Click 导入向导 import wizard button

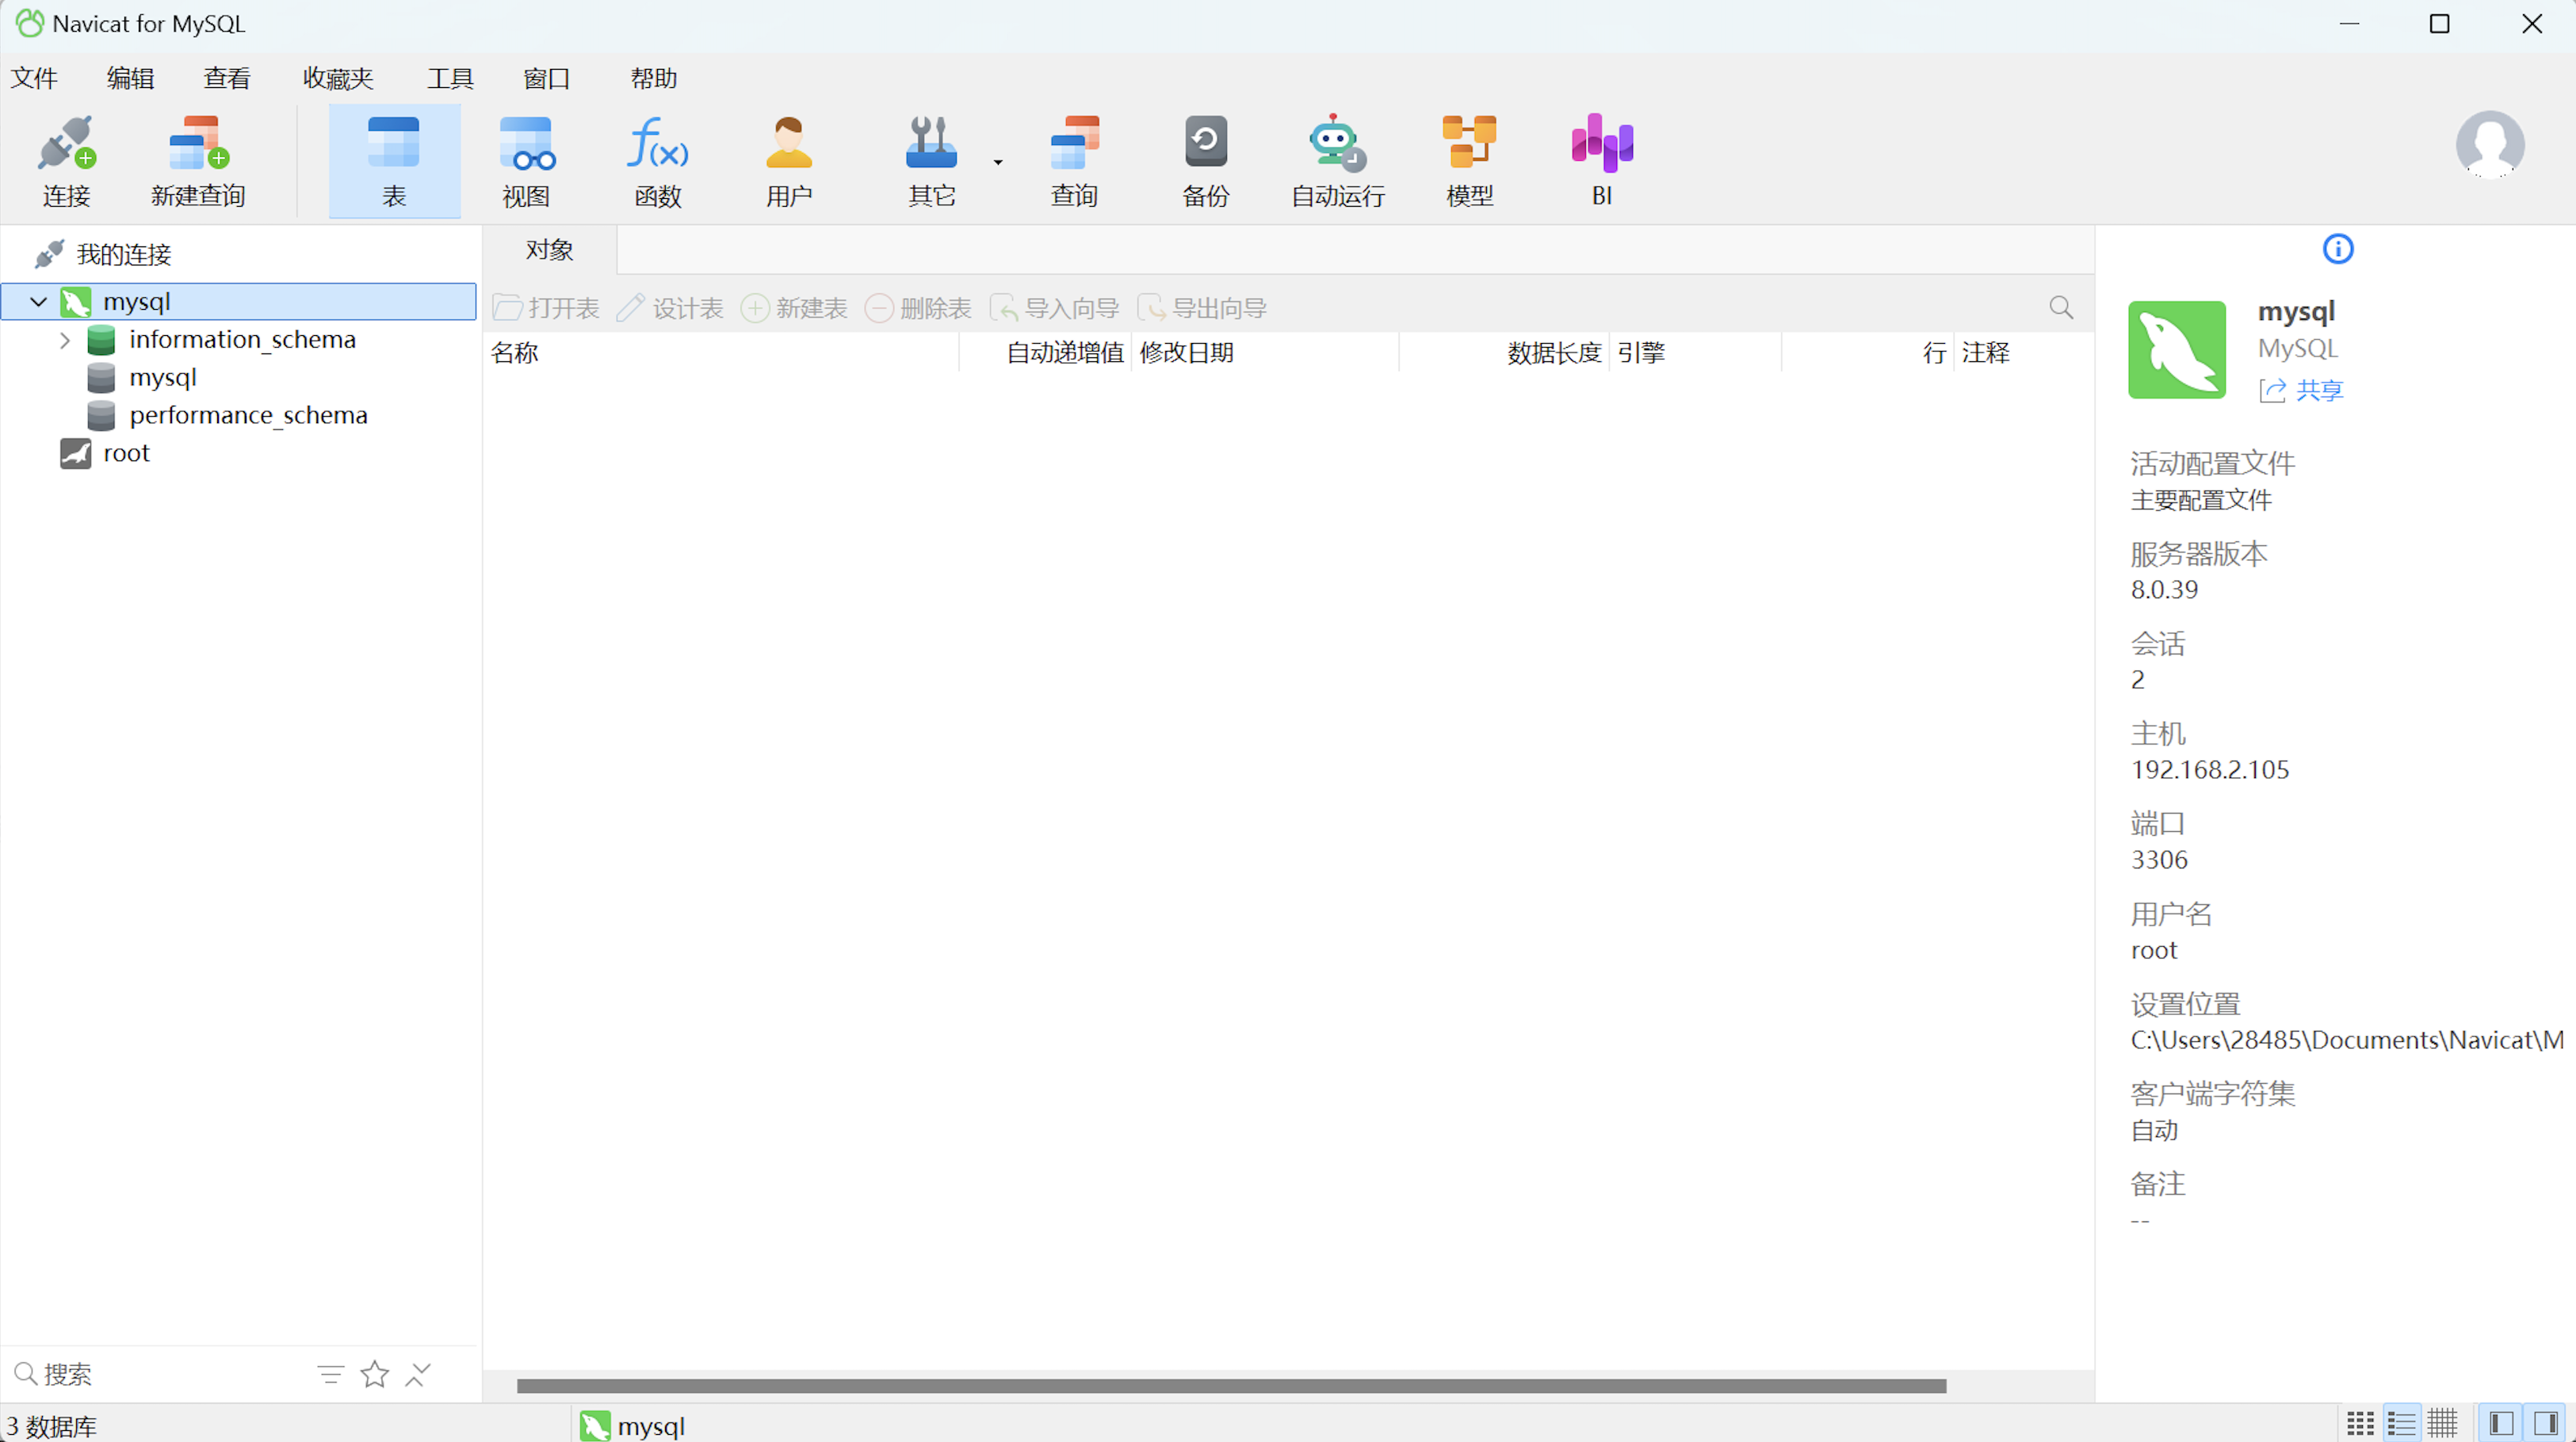coord(1054,309)
